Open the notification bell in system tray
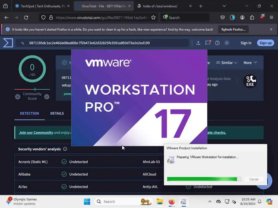The image size is (278, 208). pyautogui.click(x=260, y=201)
